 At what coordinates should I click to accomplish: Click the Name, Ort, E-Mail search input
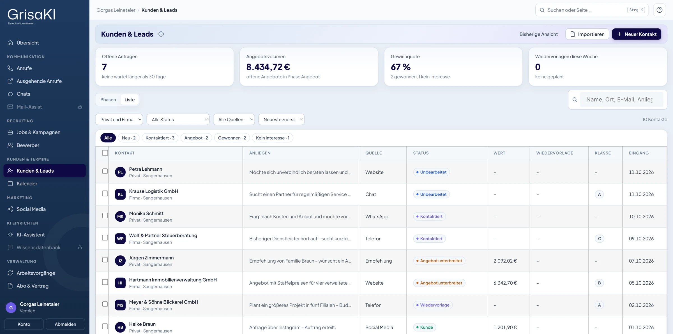[621, 99]
